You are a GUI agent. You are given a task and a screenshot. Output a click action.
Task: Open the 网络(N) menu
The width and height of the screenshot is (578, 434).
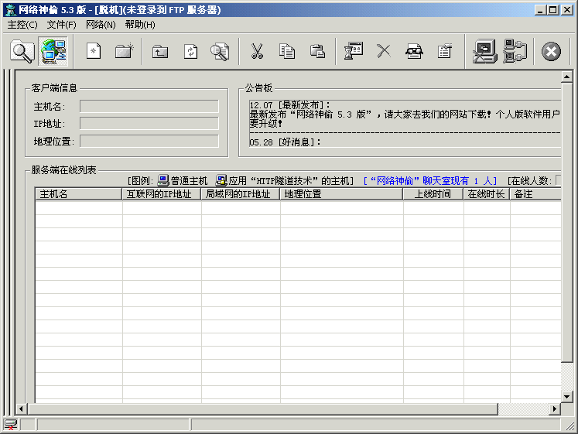pyautogui.click(x=101, y=25)
